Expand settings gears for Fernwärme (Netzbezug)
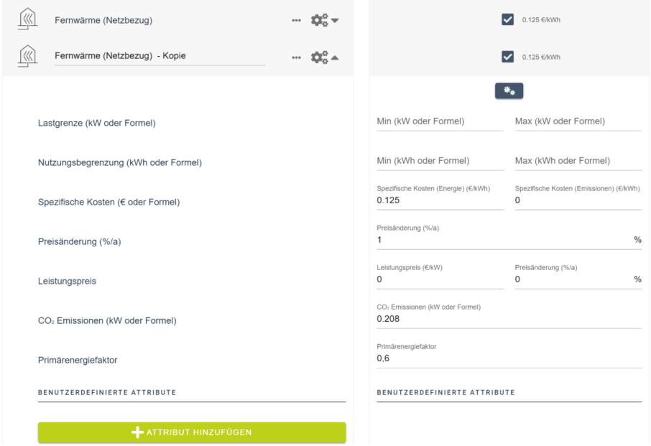Image resolution: width=651 pixels, height=446 pixels. coord(324,20)
